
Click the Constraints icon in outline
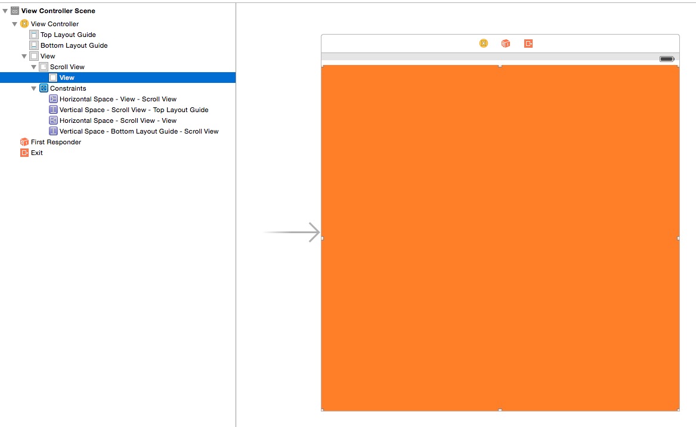click(x=44, y=88)
